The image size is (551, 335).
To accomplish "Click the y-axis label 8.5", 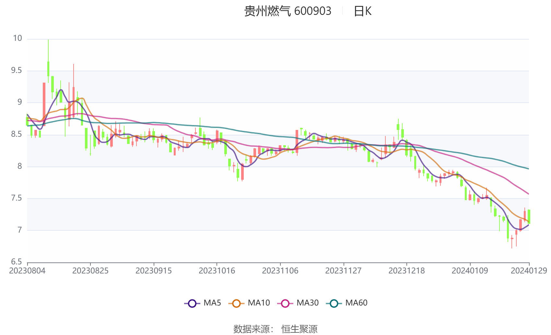I will coord(17,134).
